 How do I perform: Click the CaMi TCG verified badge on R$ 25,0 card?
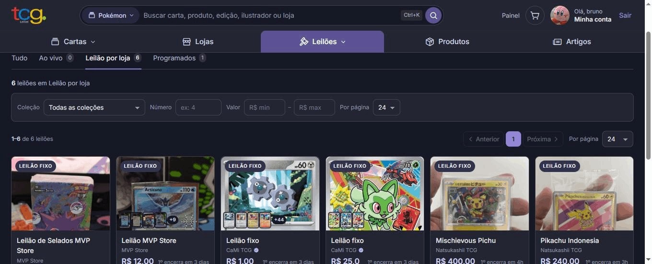(x=361, y=250)
